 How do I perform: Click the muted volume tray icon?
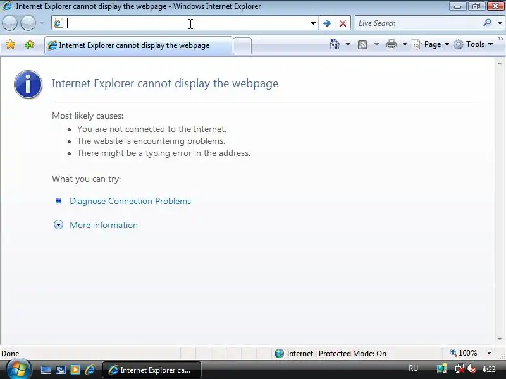click(x=471, y=369)
